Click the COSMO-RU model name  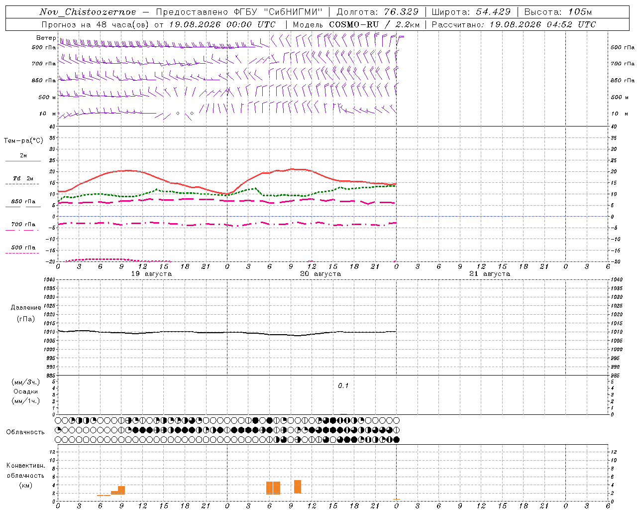coord(354,24)
